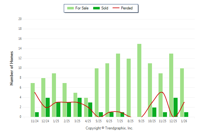
Task: Click the 8/25 For Sale bar
Action: [129, 88]
